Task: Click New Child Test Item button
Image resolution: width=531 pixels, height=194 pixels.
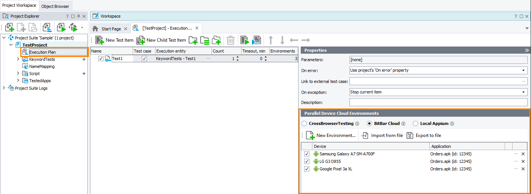Action: (x=161, y=40)
